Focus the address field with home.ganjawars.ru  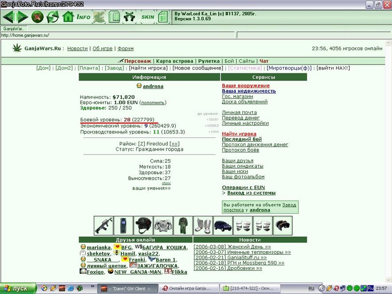point(117,35)
